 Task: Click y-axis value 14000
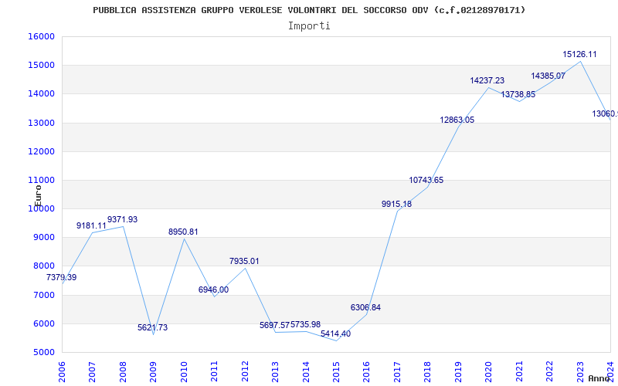click(41, 93)
